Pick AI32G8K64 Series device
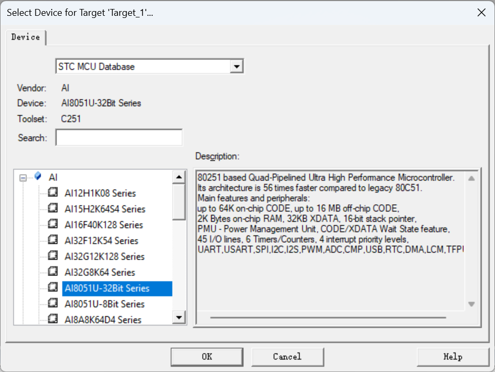The height and width of the screenshot is (372, 495). (x=100, y=272)
